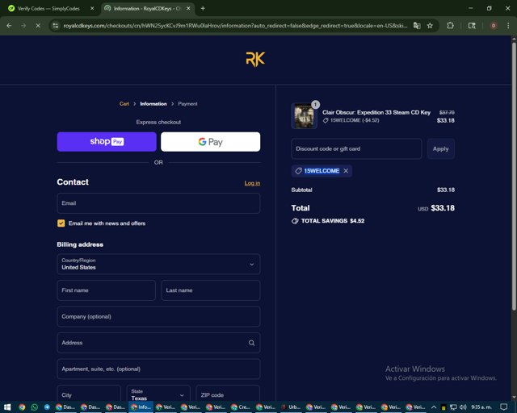Screen dimensions: 517x413
Task: Apply the discount code
Action: click(441, 149)
